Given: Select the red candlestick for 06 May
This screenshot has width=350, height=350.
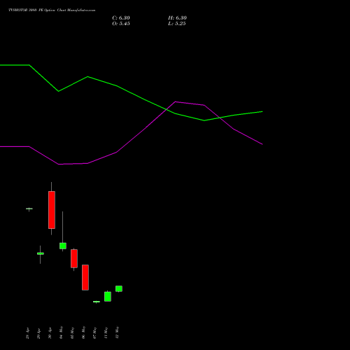Looking at the screenshot, I should 85,277.
